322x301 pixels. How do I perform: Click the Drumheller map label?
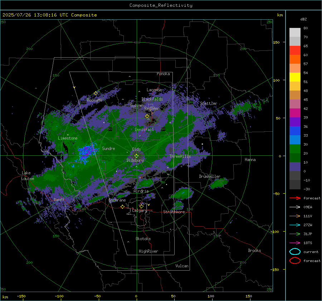tap(210, 176)
